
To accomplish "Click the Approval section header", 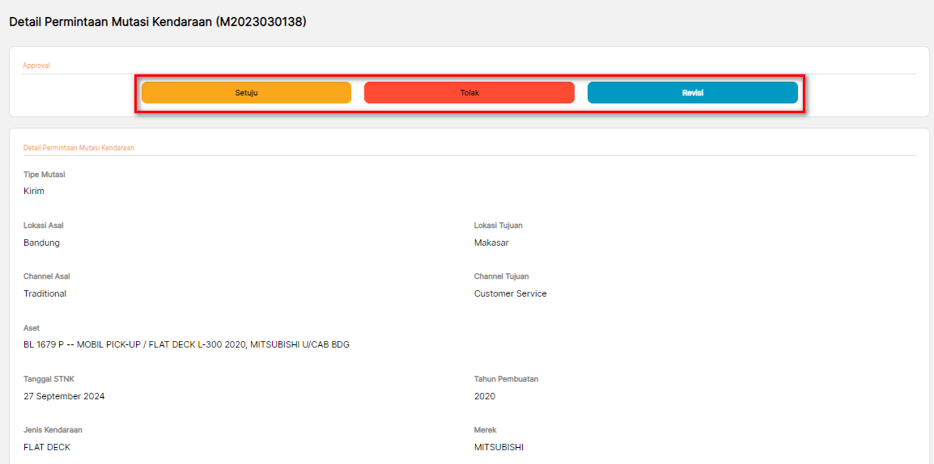I will coord(36,65).
